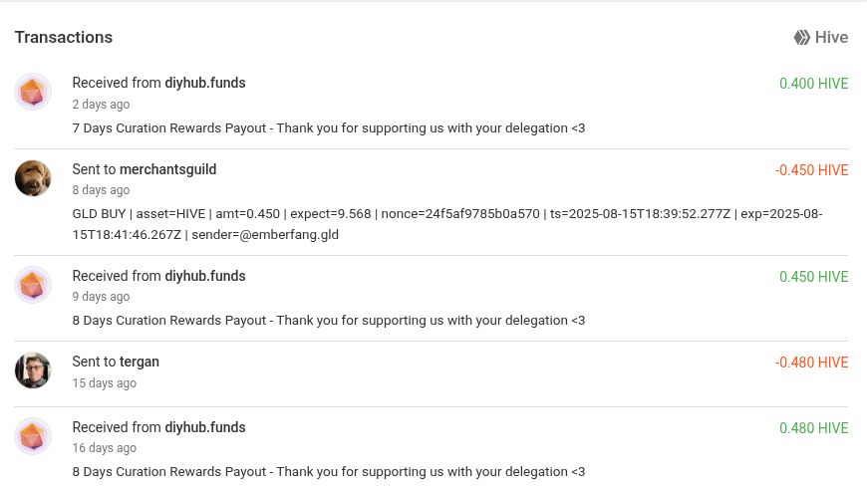
Task: Click diyhub.funds avatar on 0.480 HIVE row
Action: (x=33, y=436)
